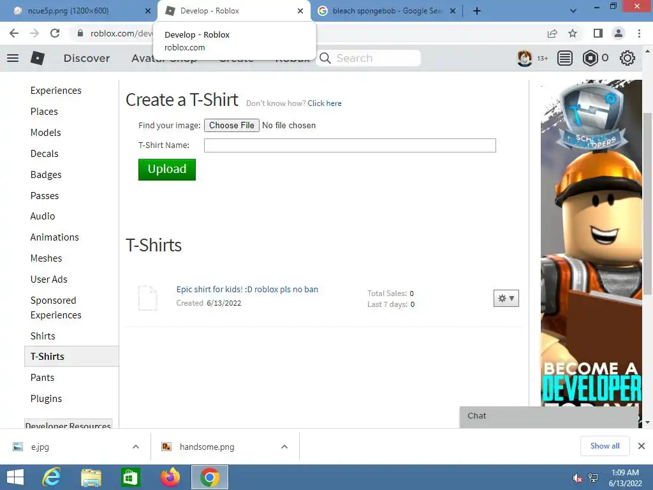Select T-Shirts in the sidebar
Viewport: 653px width, 490px height.
[71, 356]
